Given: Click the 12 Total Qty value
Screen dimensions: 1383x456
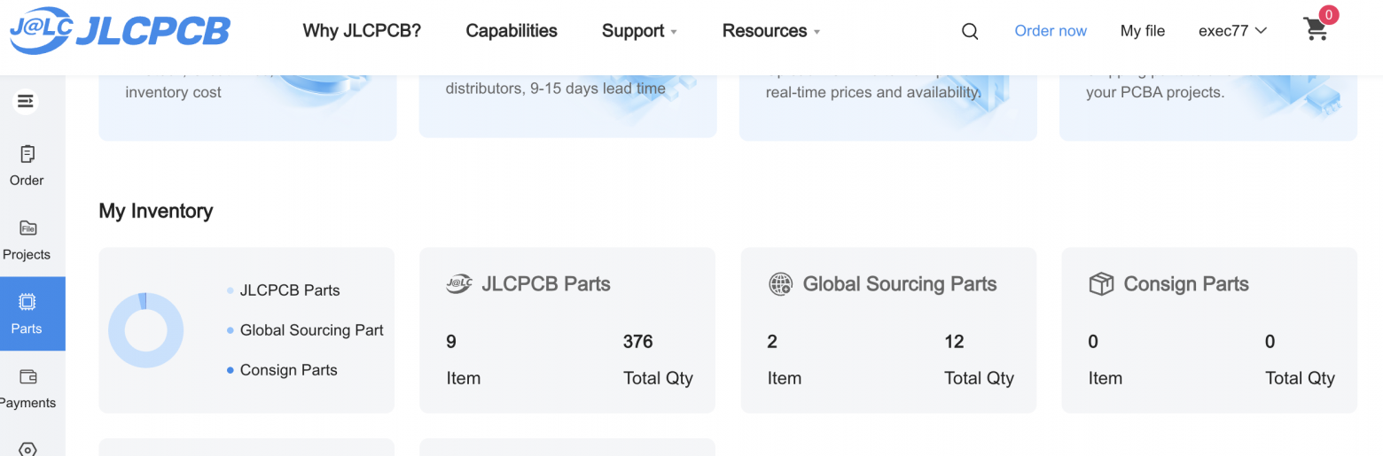Looking at the screenshot, I should (x=955, y=342).
